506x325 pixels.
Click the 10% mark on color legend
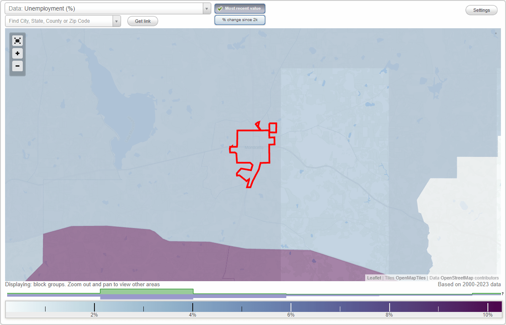(x=487, y=315)
